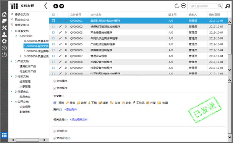Expand the 文件属性 section

coord(60,81)
